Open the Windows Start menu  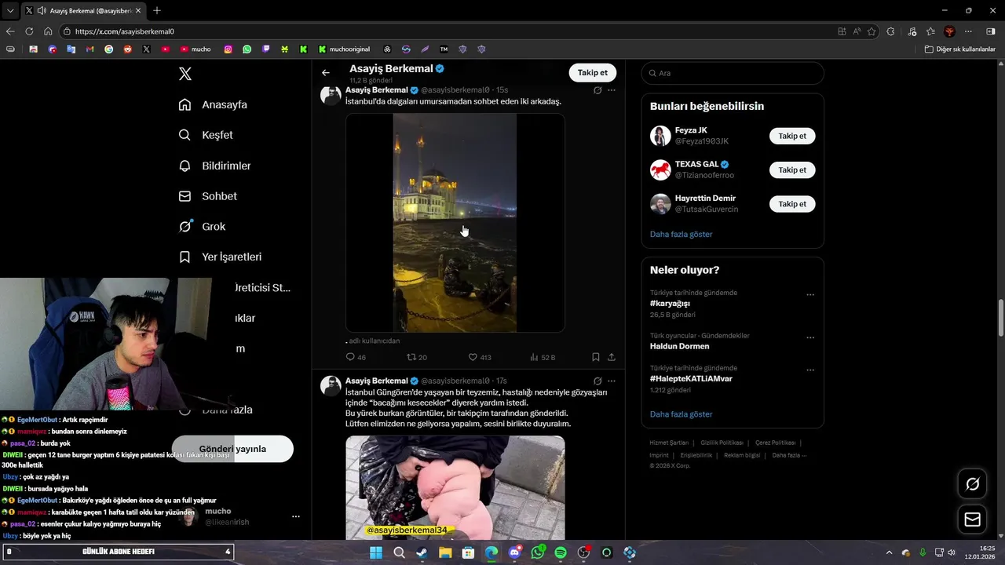(x=375, y=552)
